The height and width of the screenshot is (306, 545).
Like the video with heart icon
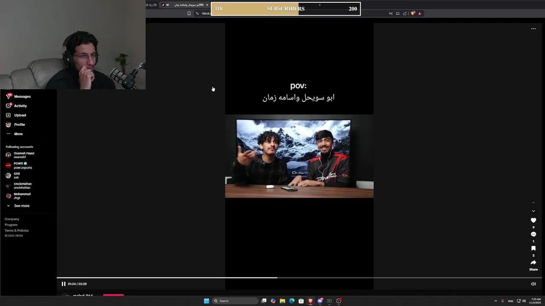coord(533,220)
